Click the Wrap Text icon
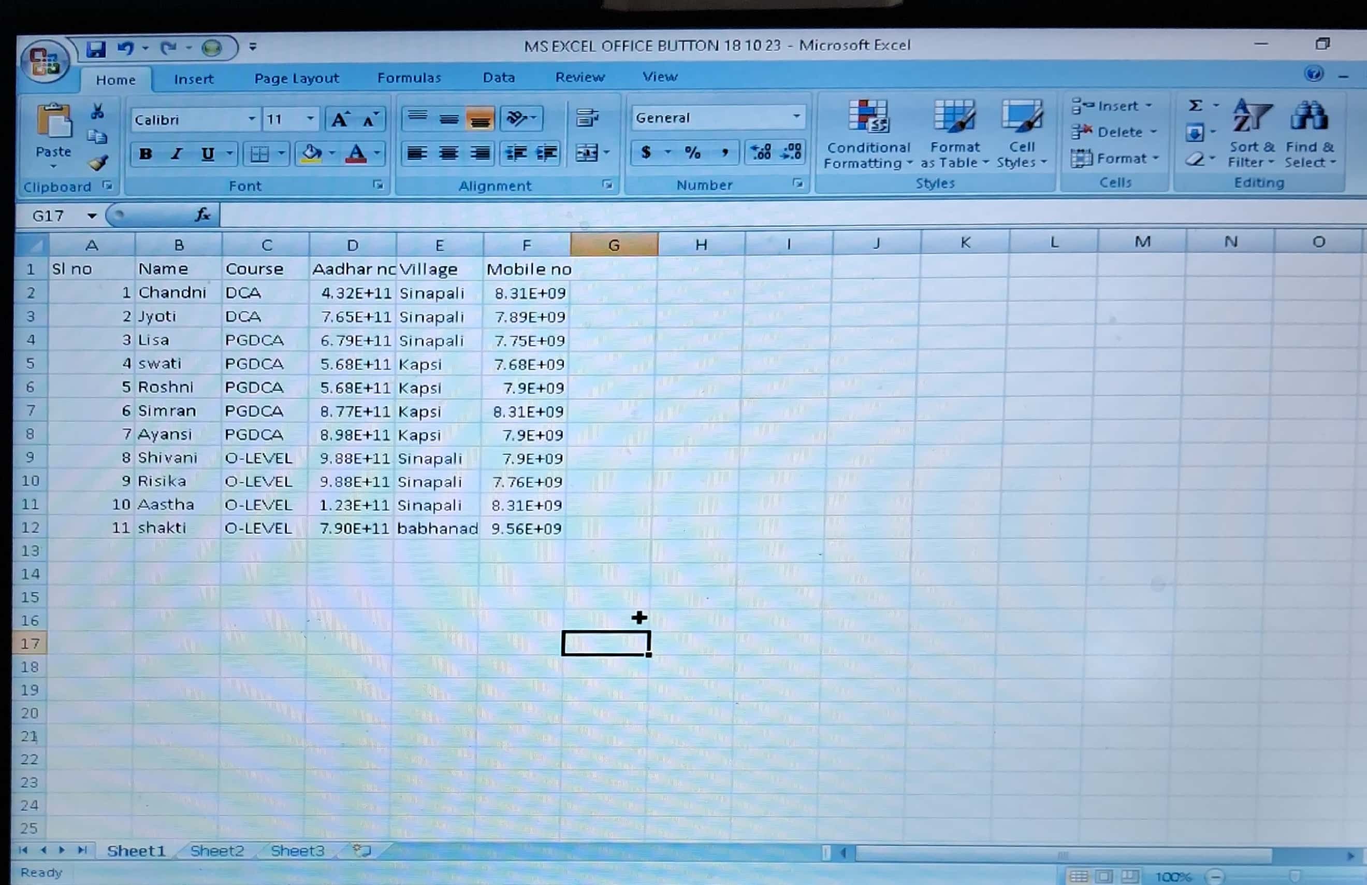Screen dimensions: 1367x885 point(587,118)
